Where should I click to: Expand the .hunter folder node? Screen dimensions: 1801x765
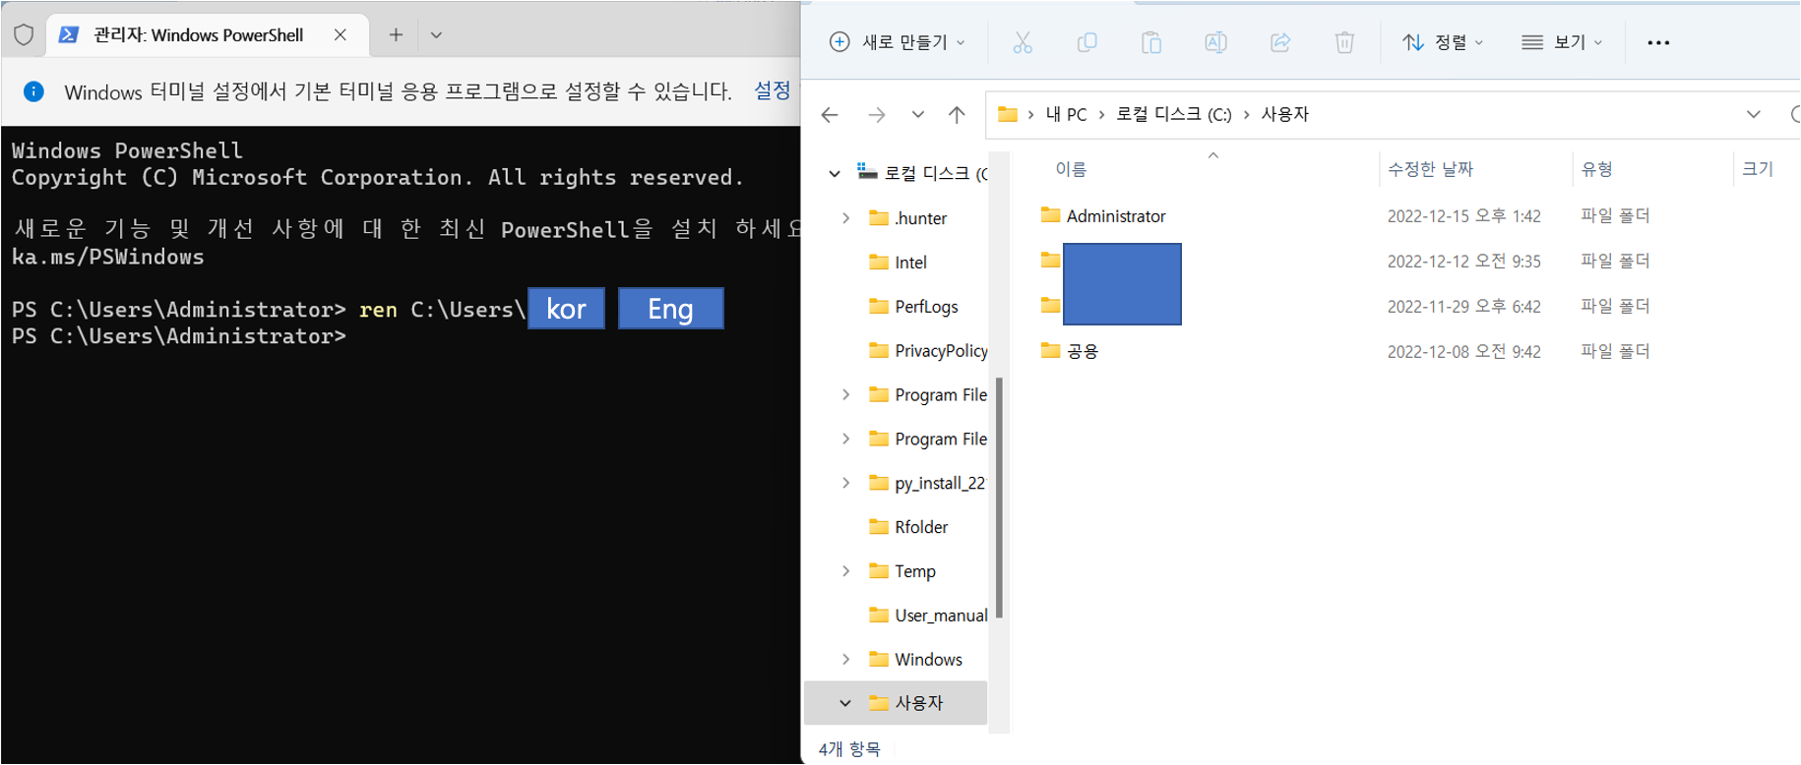coord(845,218)
